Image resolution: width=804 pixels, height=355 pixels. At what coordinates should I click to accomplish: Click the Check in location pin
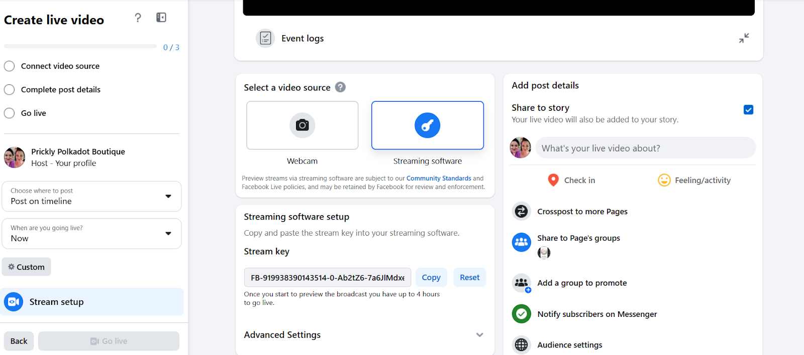click(x=553, y=180)
